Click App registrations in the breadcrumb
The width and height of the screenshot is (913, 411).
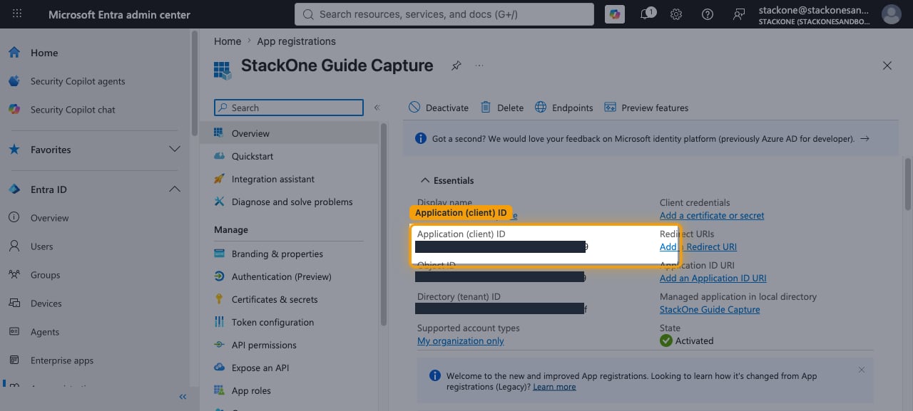[296, 41]
